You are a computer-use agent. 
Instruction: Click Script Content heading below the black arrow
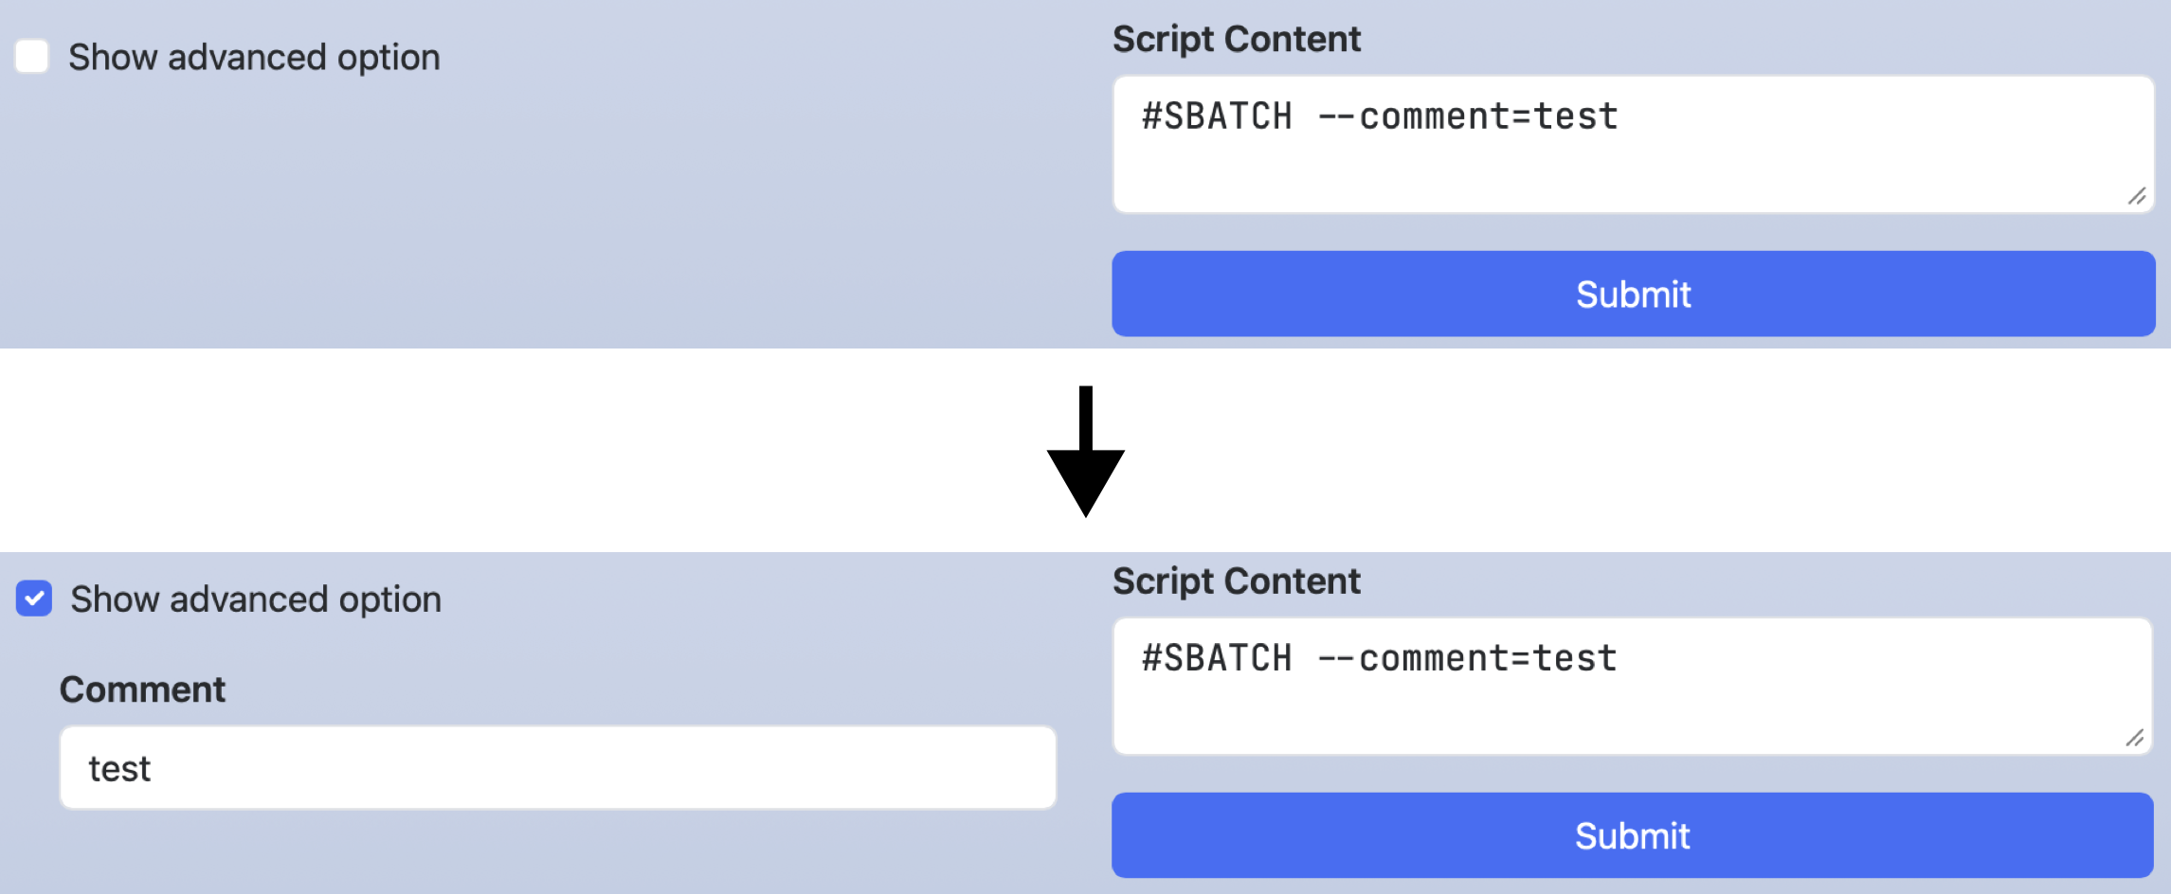click(1237, 581)
